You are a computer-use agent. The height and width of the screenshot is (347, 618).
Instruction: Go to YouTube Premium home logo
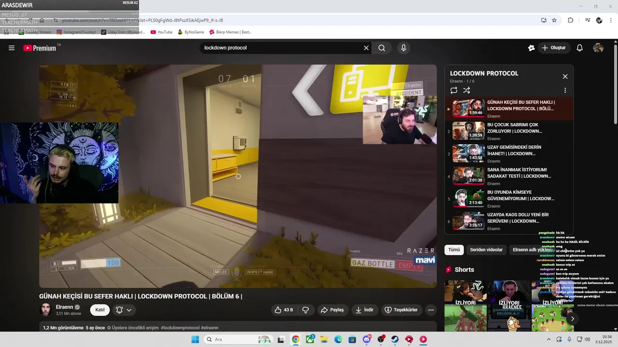click(42, 48)
